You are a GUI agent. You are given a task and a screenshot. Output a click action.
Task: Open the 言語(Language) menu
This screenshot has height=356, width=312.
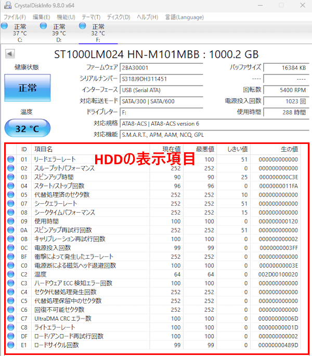pos(184,17)
